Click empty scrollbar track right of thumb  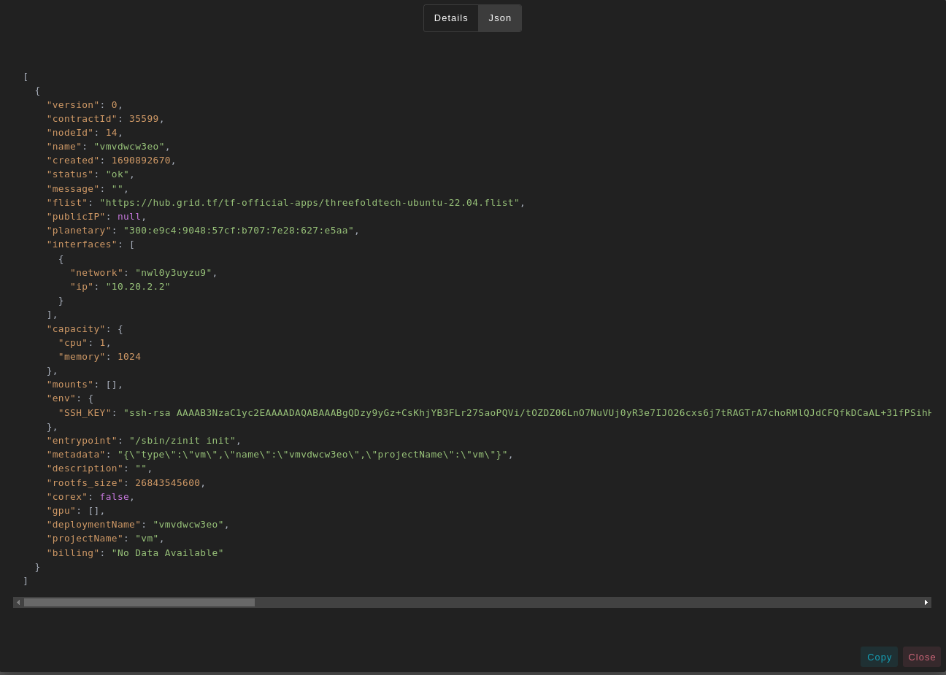(584, 603)
